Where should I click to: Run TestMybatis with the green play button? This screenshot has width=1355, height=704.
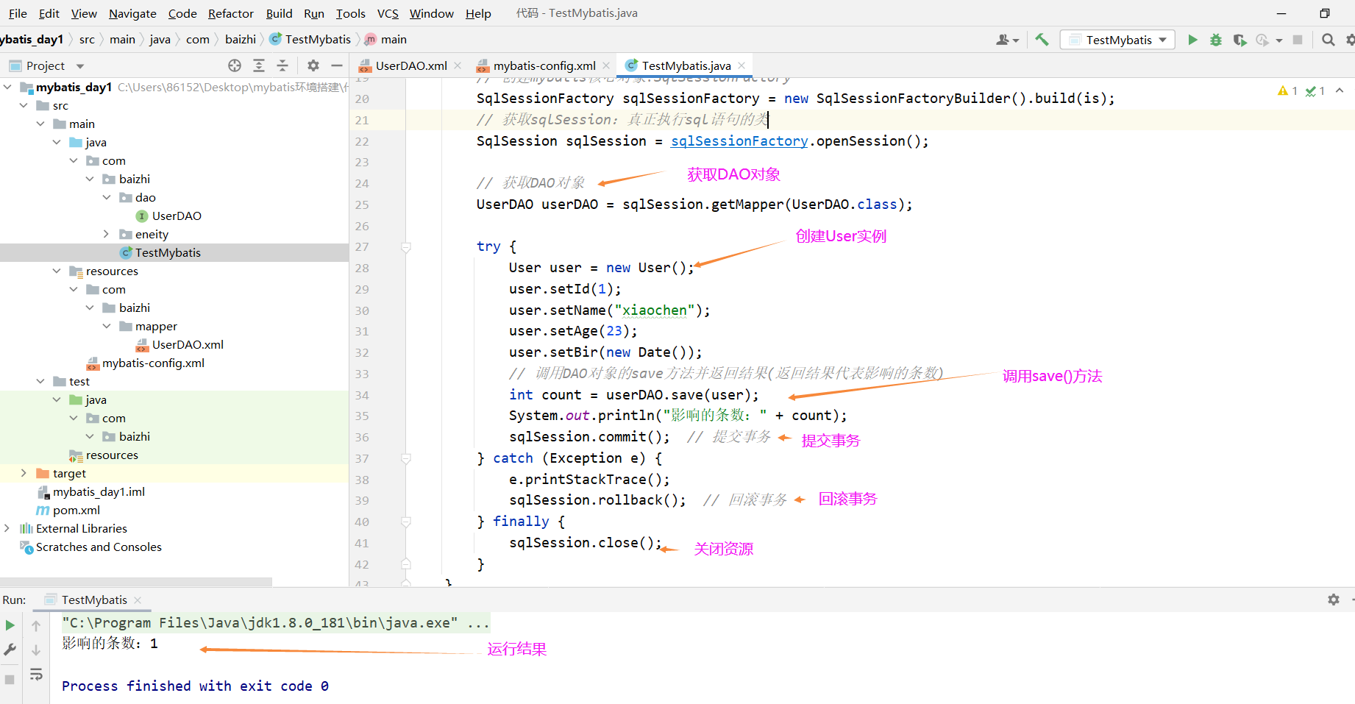(x=1192, y=40)
